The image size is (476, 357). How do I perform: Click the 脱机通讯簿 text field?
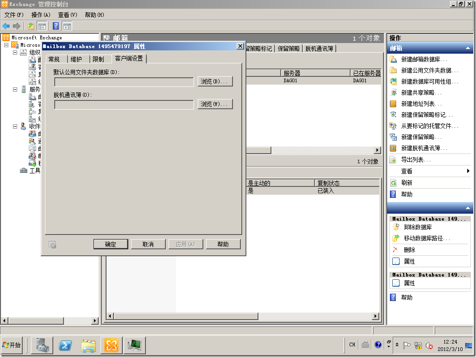coord(124,105)
